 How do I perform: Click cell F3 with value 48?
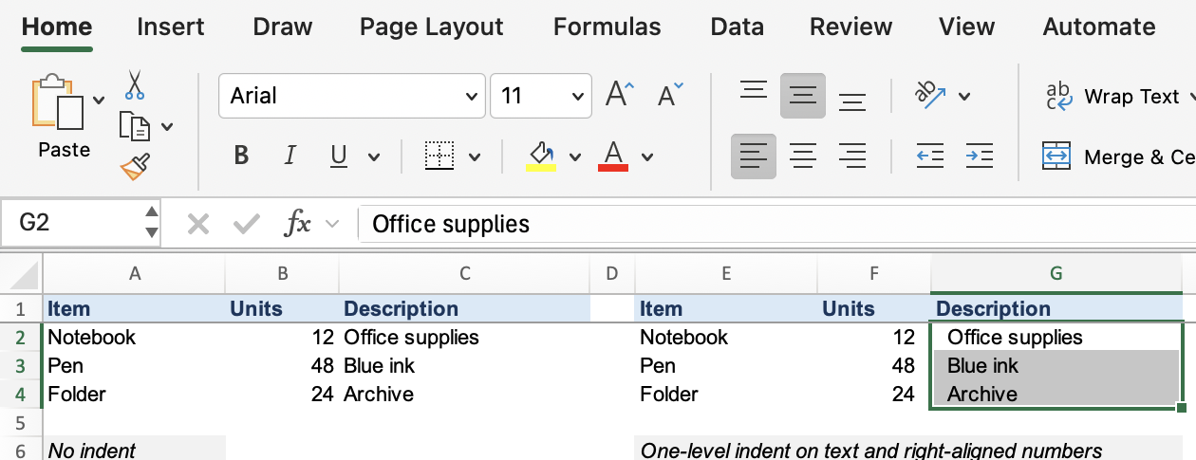(x=874, y=365)
